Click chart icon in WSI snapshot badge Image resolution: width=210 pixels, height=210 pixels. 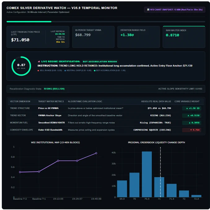coord(148,10)
